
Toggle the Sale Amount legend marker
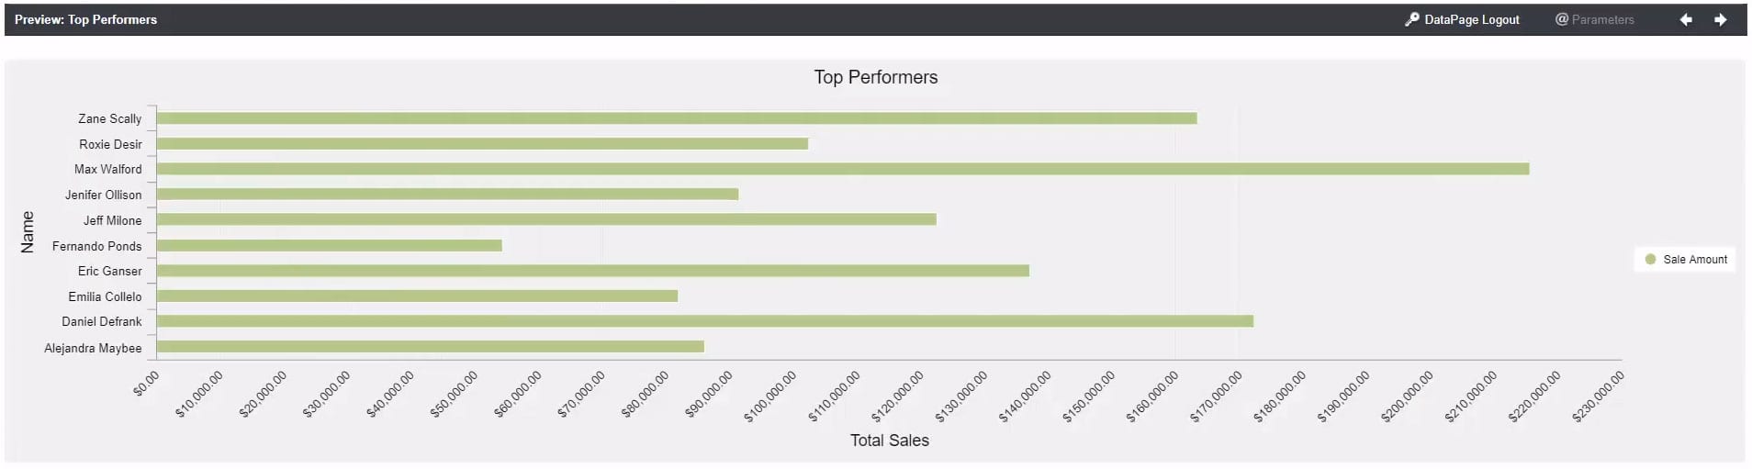1650,260
